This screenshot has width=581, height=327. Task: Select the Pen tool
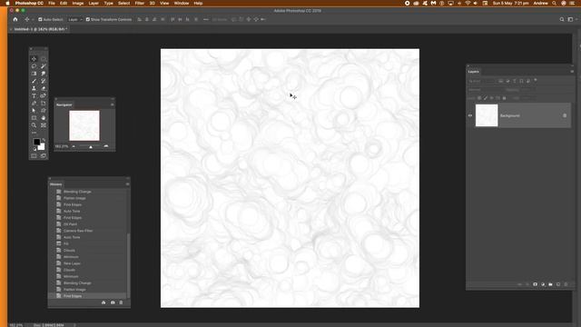coord(34,104)
